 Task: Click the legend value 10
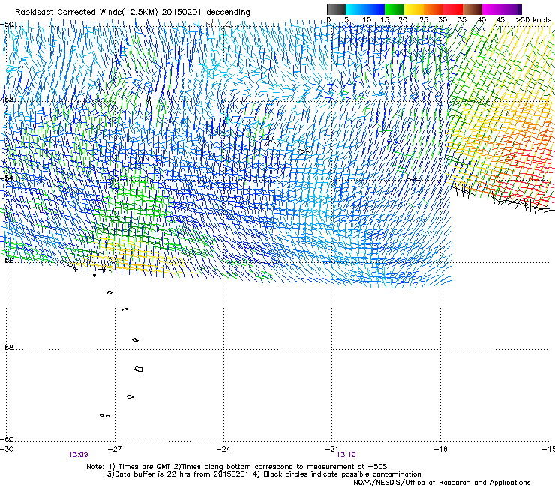(367, 20)
